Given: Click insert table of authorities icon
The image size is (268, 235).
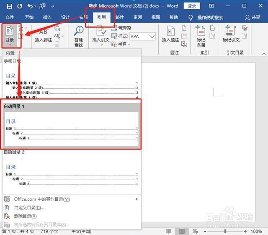Looking at the screenshot, I should 245,28.
